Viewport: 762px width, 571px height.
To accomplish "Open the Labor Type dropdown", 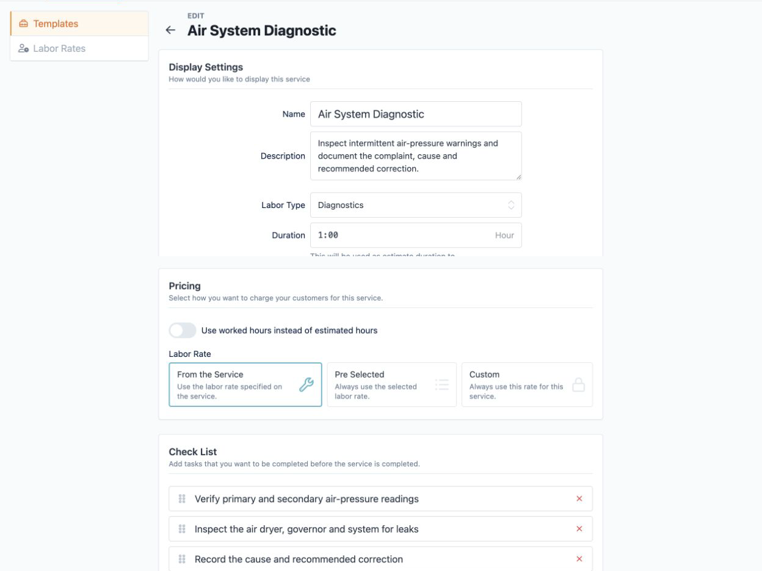I will (416, 205).
